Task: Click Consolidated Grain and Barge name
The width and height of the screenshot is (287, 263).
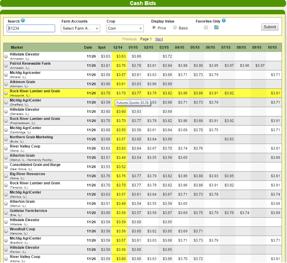Action: click(35, 165)
